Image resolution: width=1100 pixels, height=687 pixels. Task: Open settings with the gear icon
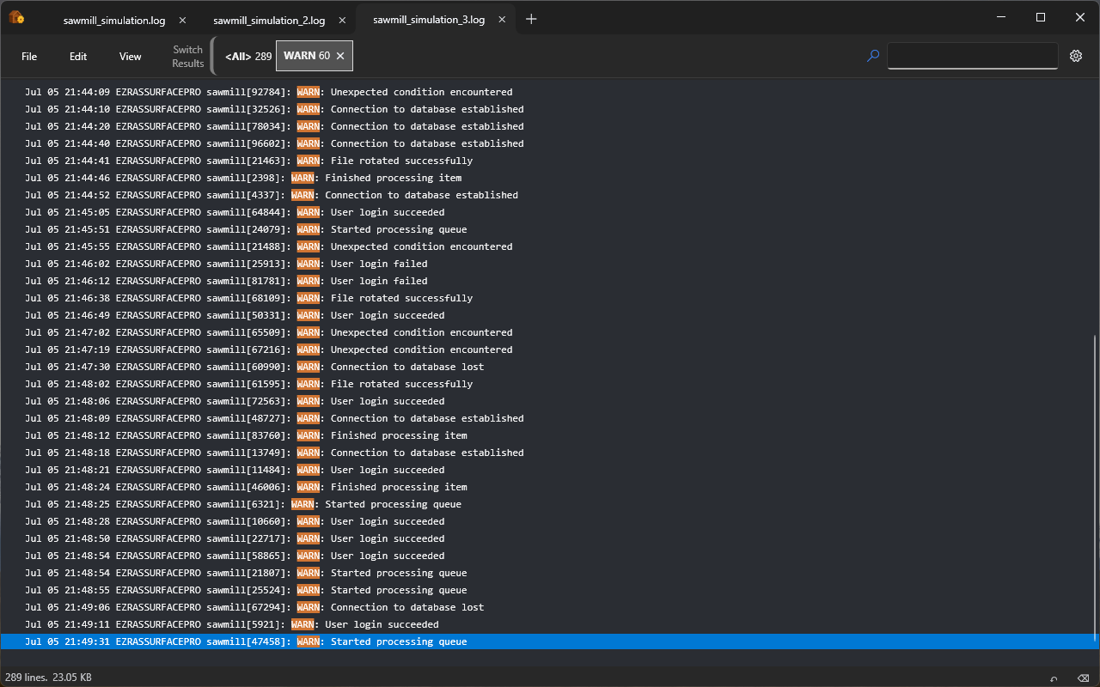tap(1076, 56)
